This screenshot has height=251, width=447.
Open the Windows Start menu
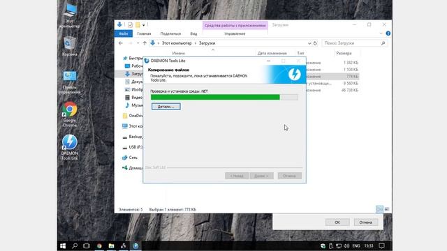(63, 245)
